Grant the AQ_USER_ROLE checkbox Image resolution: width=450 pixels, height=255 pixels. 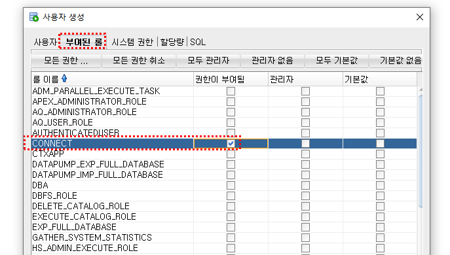tap(231, 123)
